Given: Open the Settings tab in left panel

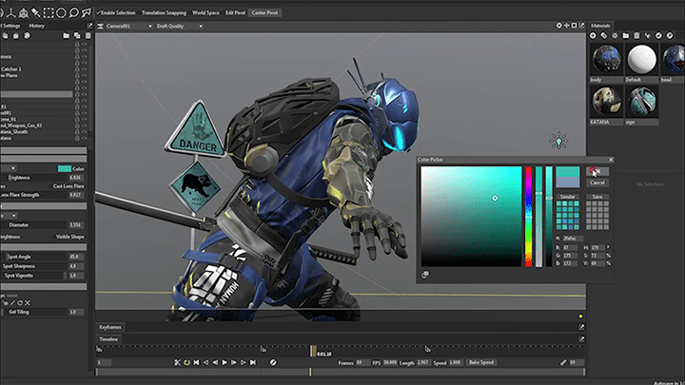Looking at the screenshot, I should coord(10,26).
